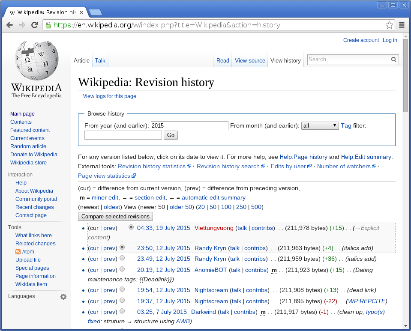411x331 pixels.
Task: Open the browser hamburger menu
Action: tap(402, 25)
